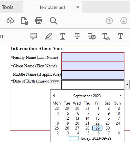
Task: Select September 24 in calendar
Action: tap(118, 123)
